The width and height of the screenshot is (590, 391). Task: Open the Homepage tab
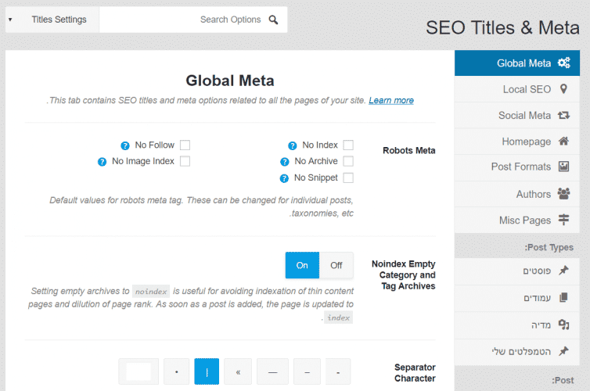tap(517, 142)
